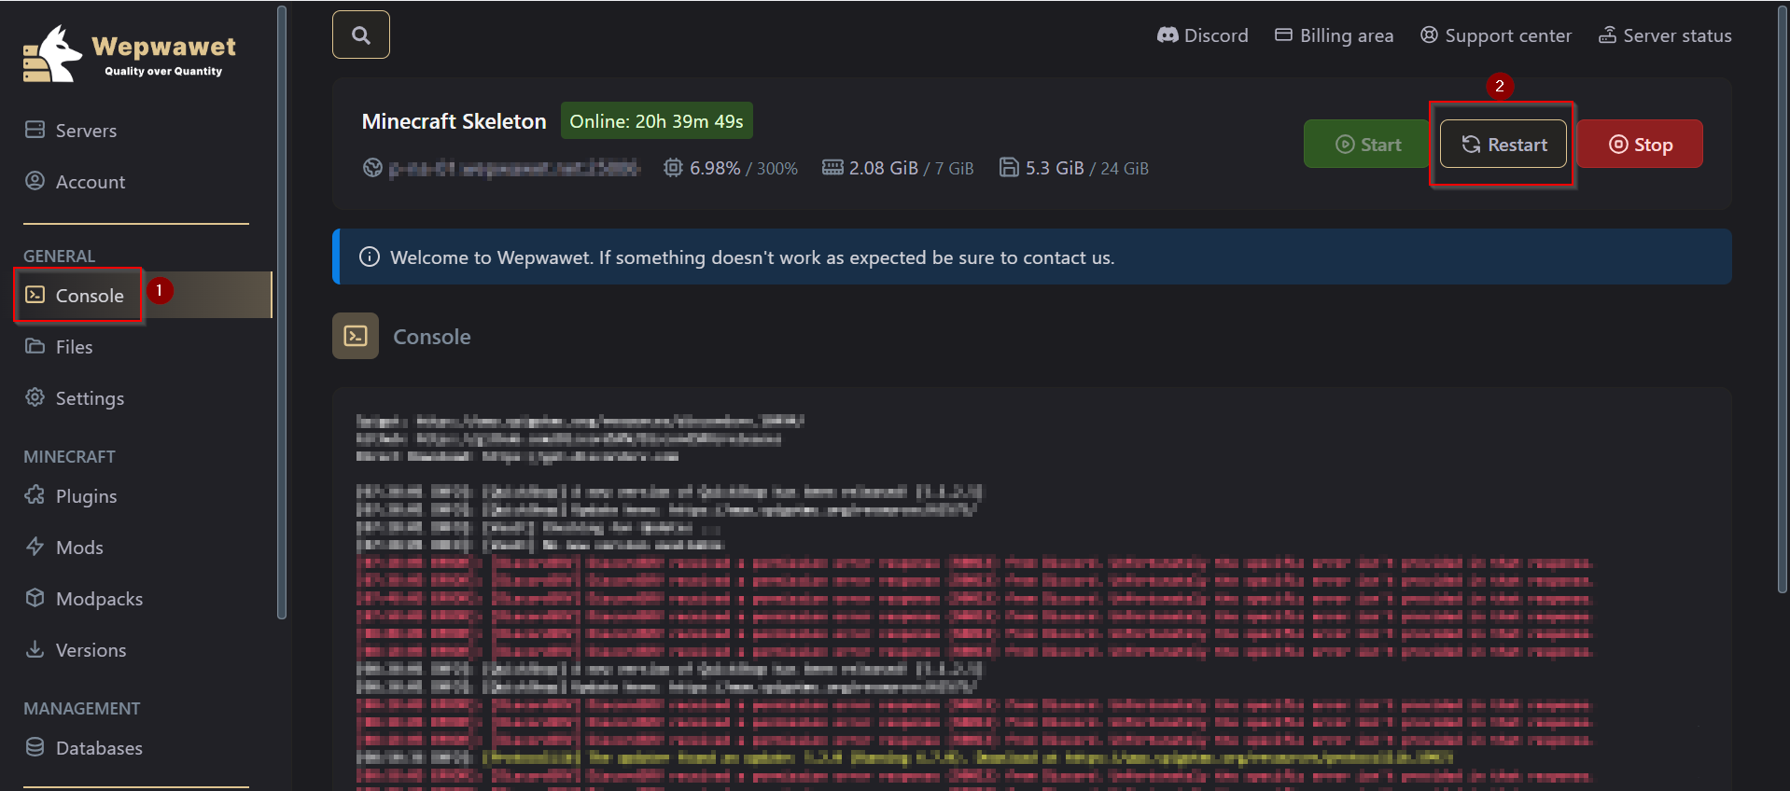Go to Billing area
This screenshot has height=791, width=1790.
(1334, 35)
